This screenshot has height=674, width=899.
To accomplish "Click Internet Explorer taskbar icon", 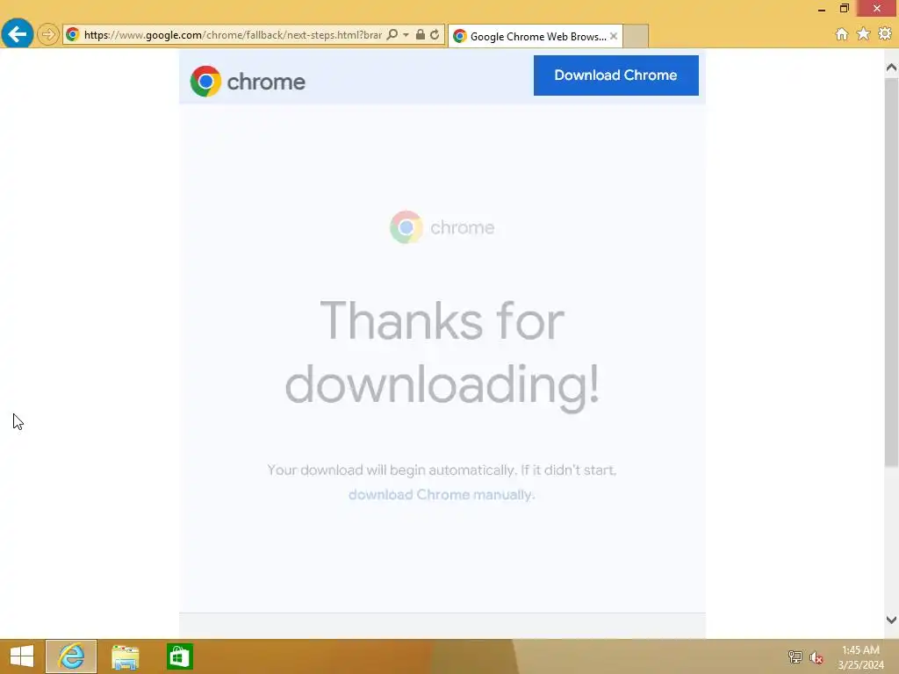I will [71, 656].
